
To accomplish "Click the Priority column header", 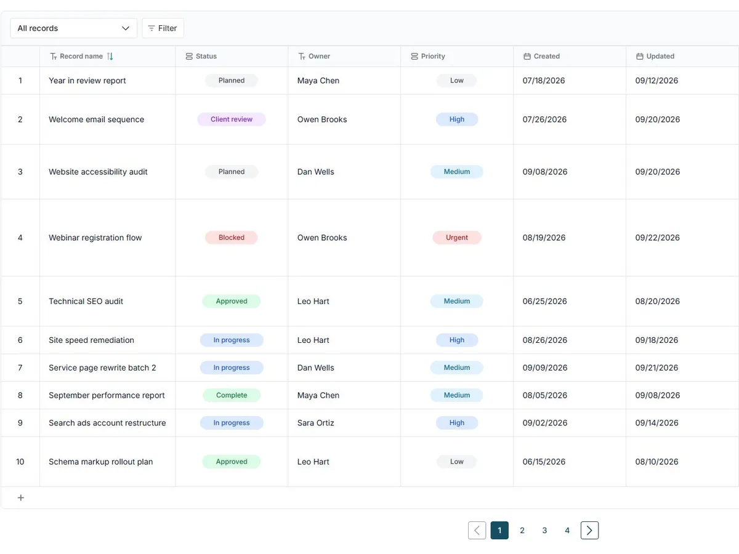I will 457,56.
